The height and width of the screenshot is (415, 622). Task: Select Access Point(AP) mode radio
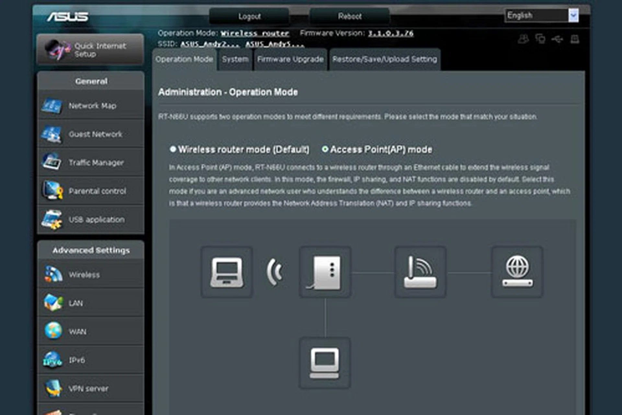click(x=325, y=149)
